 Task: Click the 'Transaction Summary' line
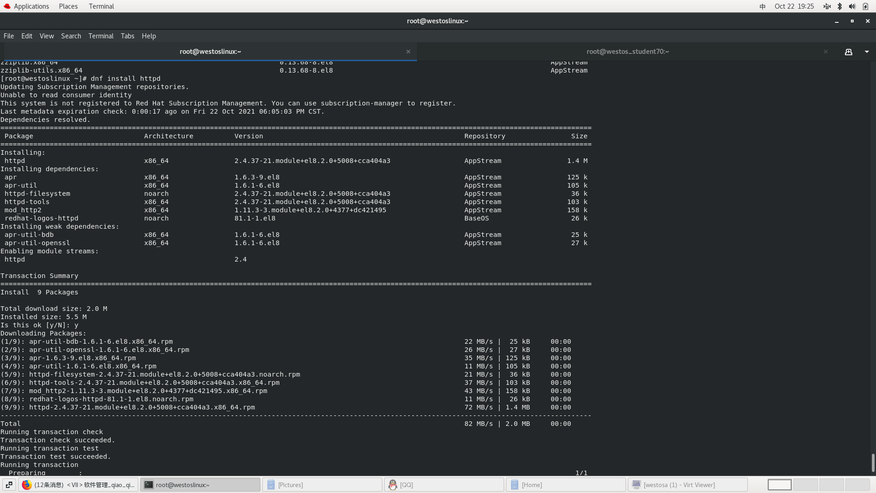(x=39, y=276)
